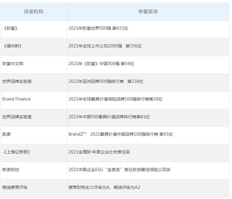The image size is (232, 199).
Task: Click 2021年中国500最具价值品牌排行榜第81位 text
Action: pos(109,117)
